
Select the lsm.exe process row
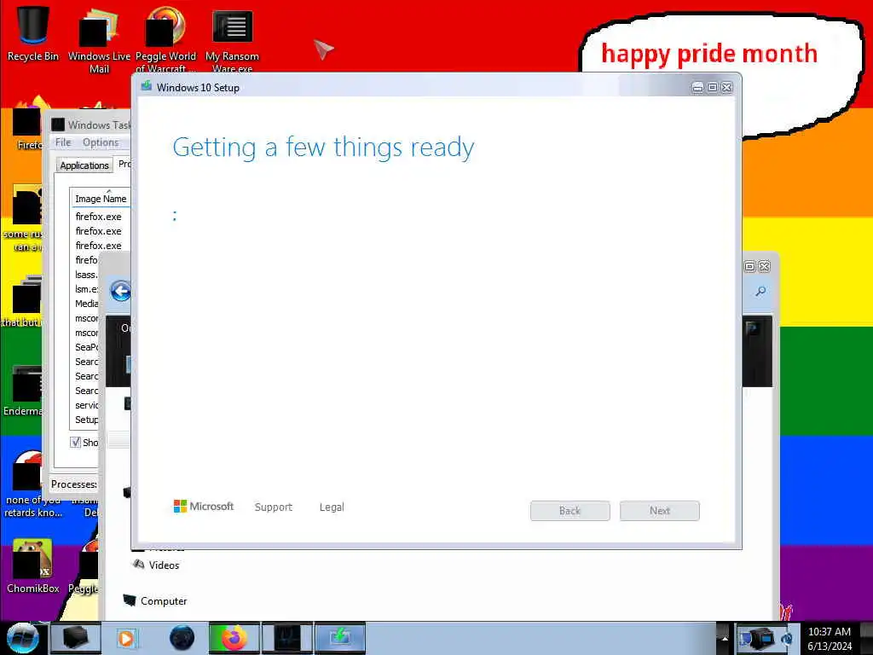[x=86, y=289]
